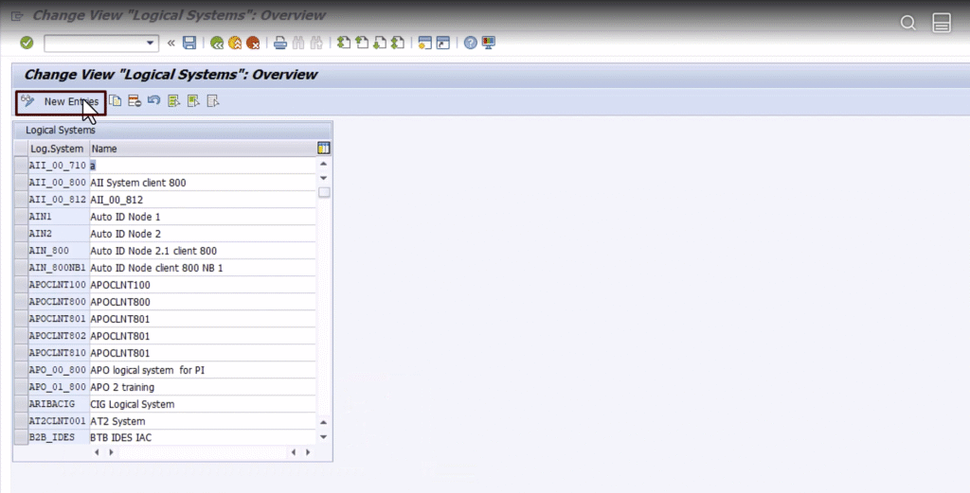The image size is (970, 493).
Task: Click rightmost horizontal scroll right arrow
Action: point(308,452)
